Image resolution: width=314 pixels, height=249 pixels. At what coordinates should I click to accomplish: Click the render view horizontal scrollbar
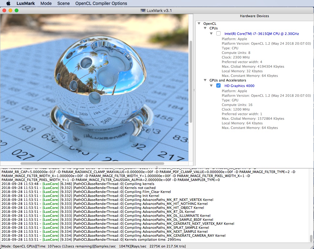92,164
